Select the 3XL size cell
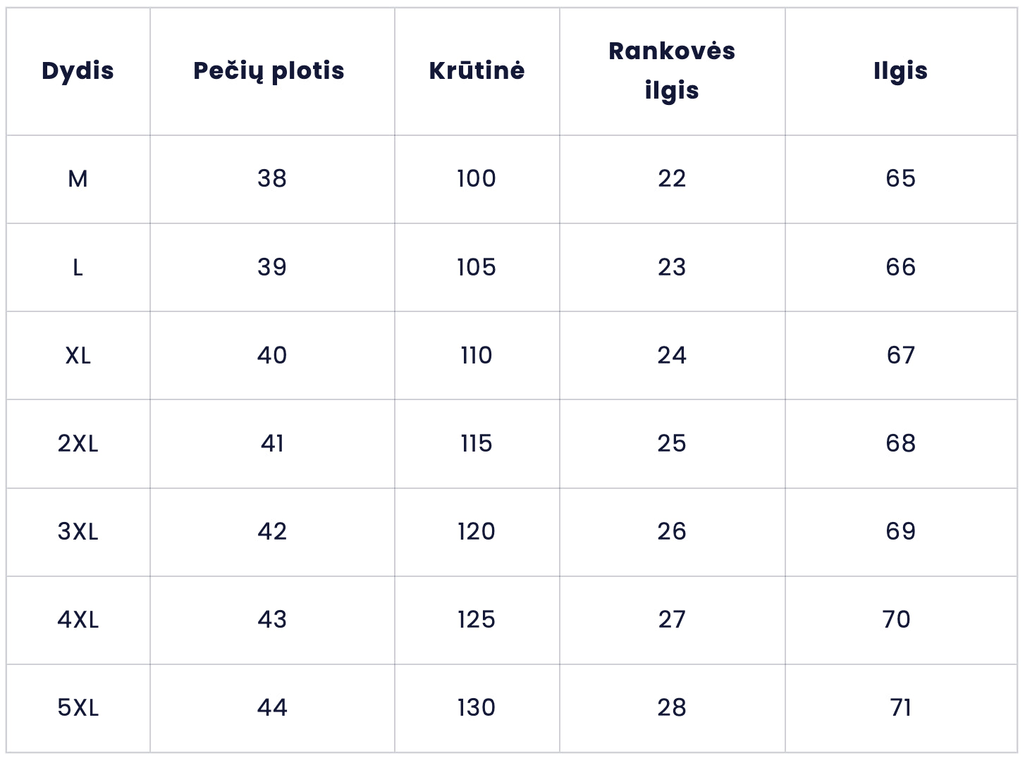The width and height of the screenshot is (1025, 758). point(78,532)
